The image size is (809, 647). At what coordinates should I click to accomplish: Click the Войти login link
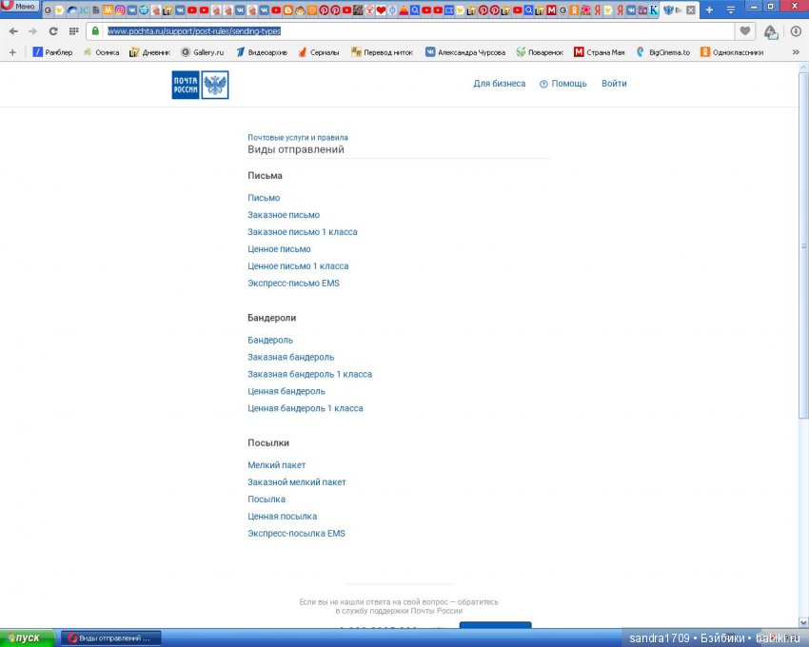click(614, 84)
